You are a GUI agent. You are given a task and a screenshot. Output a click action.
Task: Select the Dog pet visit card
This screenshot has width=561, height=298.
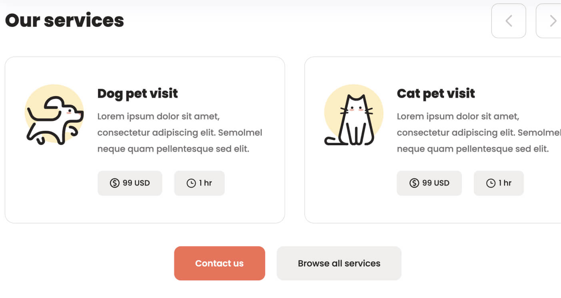145,139
